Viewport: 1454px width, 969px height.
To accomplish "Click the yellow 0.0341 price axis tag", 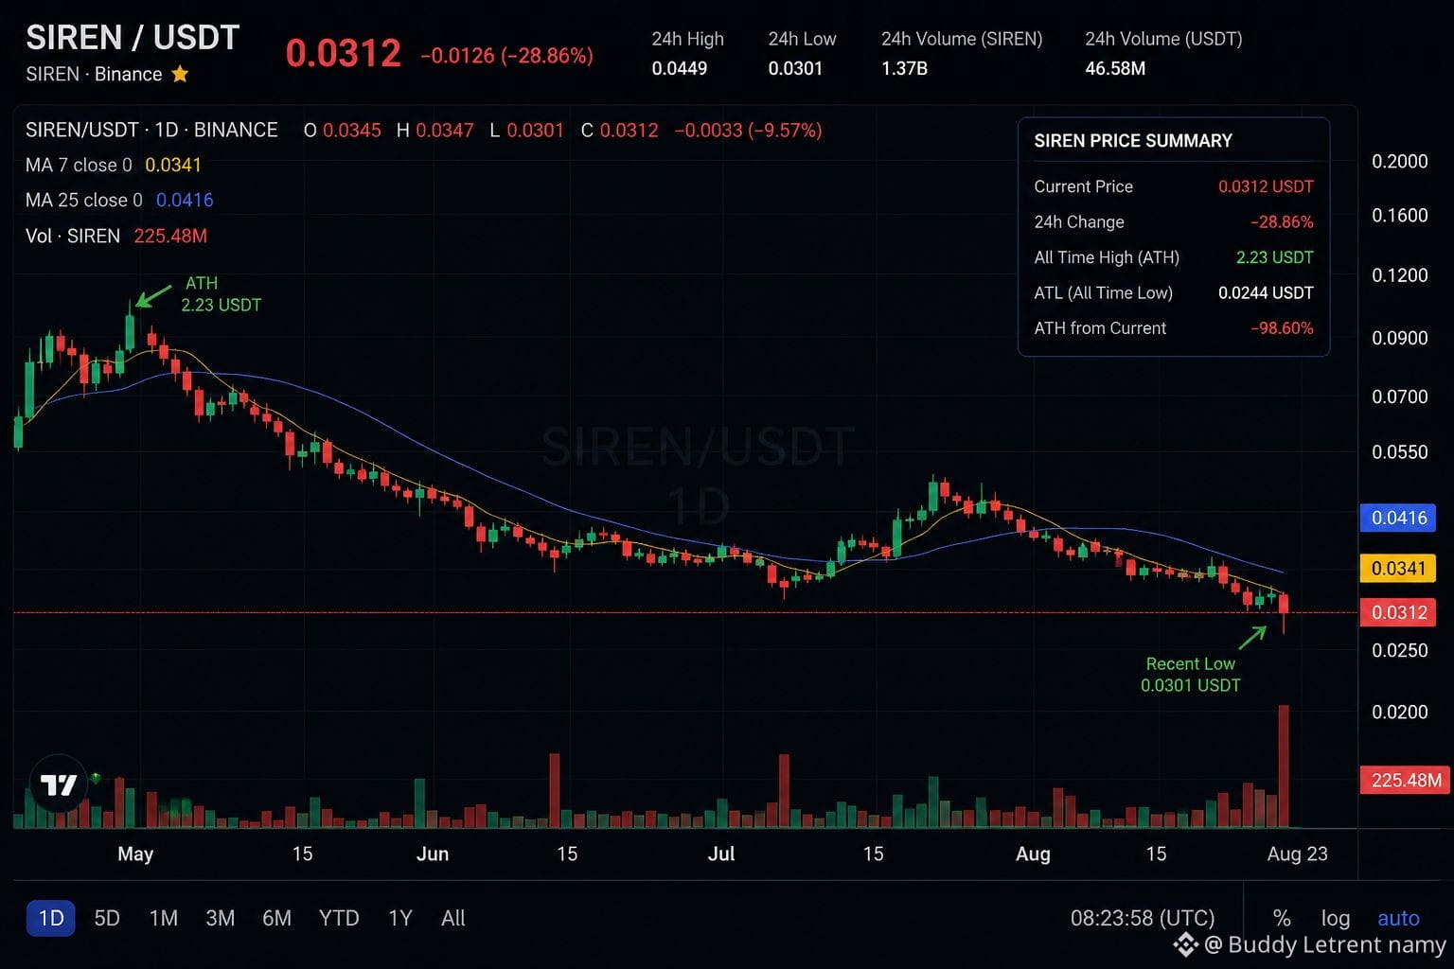I will pos(1398,568).
